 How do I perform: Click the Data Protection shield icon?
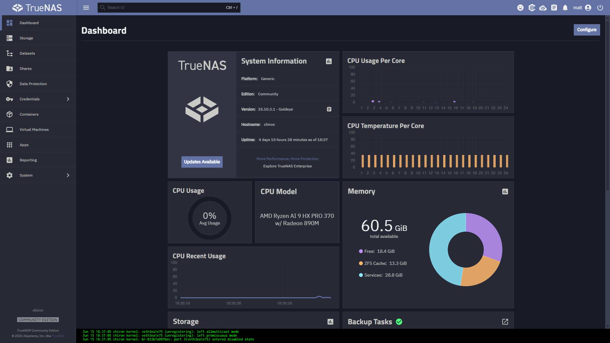[10, 84]
